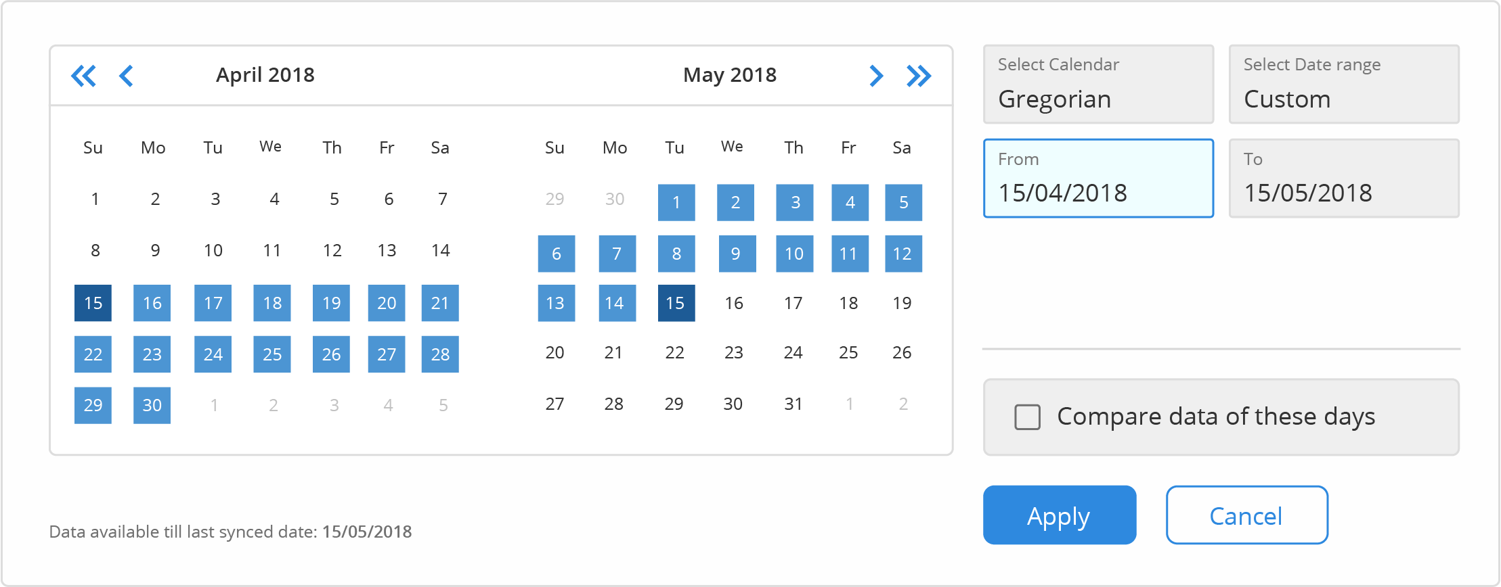Click May 1 in the May calendar

[676, 202]
